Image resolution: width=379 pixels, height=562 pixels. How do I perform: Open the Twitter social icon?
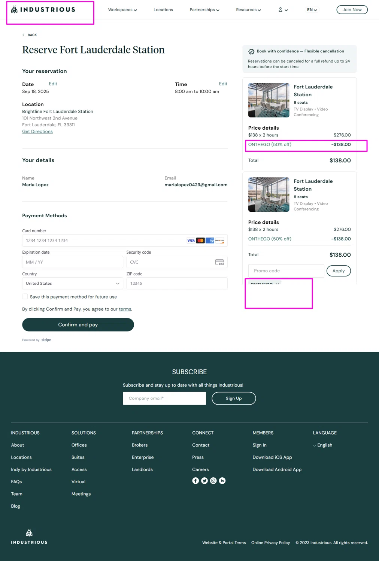(204, 481)
